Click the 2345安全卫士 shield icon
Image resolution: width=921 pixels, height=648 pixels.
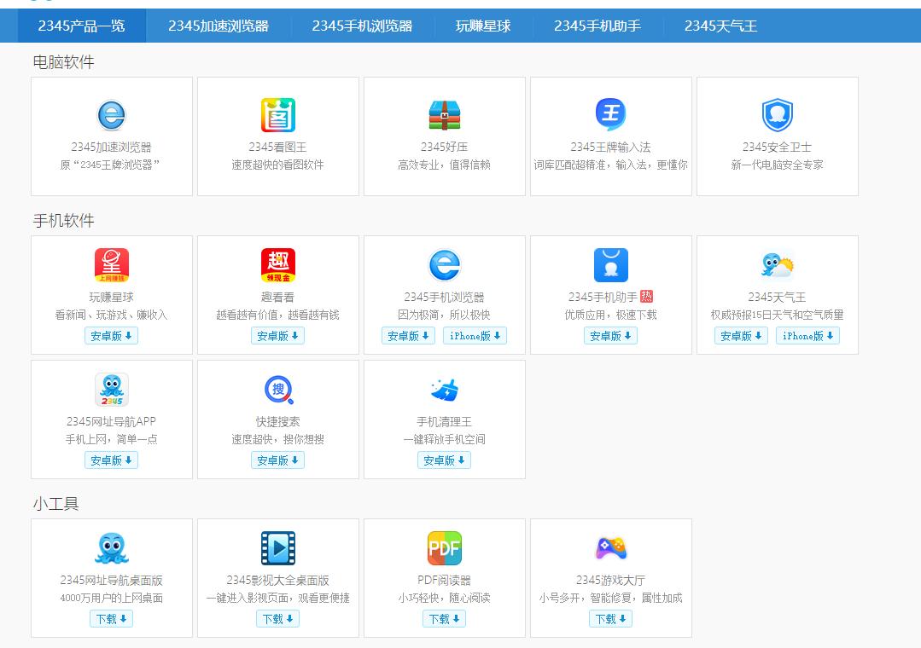(x=777, y=115)
